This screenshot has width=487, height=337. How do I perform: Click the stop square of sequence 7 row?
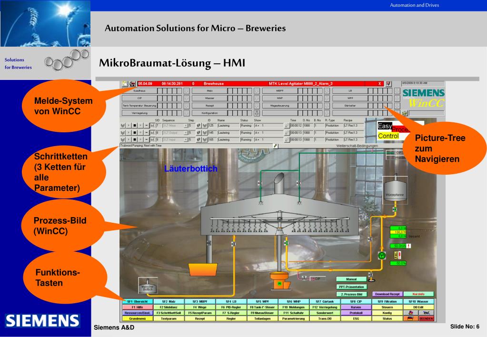pyautogui.click(x=134, y=126)
